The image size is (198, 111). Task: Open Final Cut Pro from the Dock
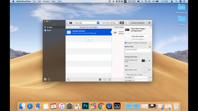pos(93,106)
